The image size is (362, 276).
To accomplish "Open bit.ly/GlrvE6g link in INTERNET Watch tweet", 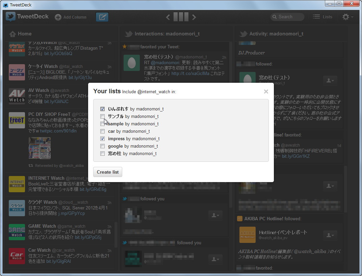I will [x=93, y=190].
